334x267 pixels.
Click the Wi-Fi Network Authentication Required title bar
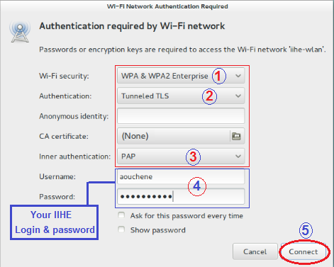(x=167, y=6)
